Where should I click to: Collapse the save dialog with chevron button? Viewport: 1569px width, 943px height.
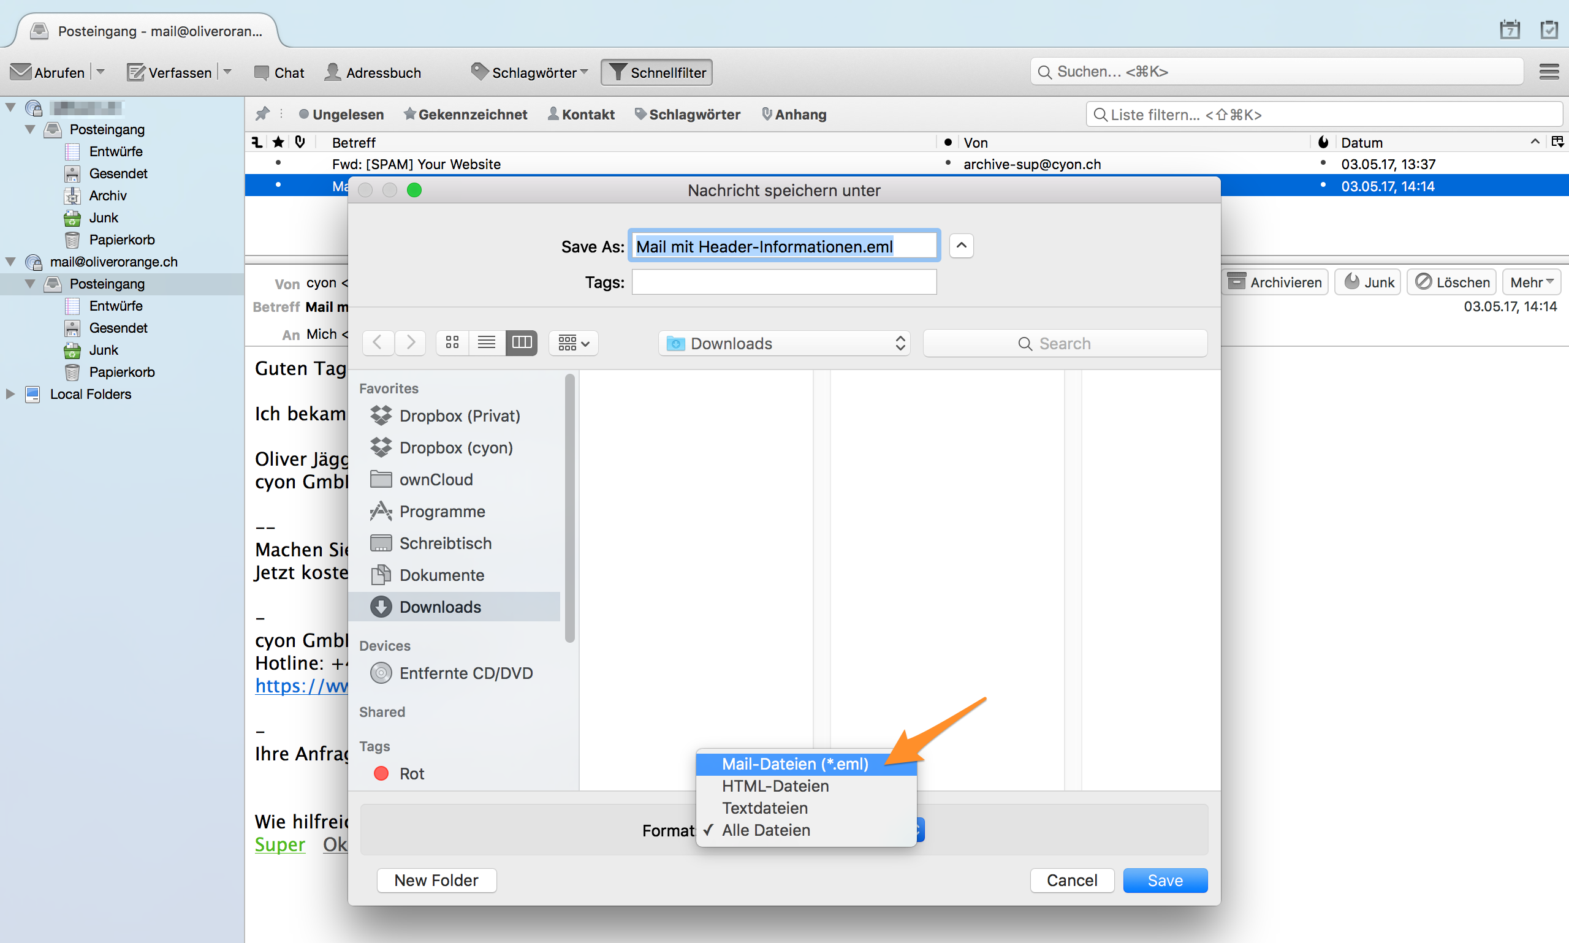[961, 246]
